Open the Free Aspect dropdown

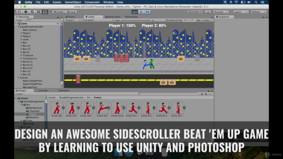98,20
